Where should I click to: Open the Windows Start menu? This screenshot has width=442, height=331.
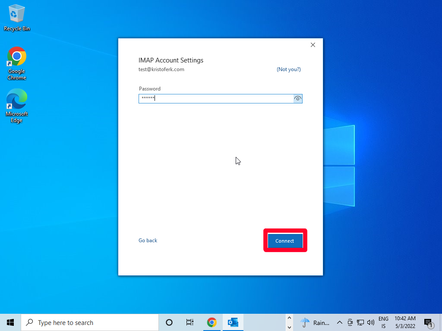10,322
